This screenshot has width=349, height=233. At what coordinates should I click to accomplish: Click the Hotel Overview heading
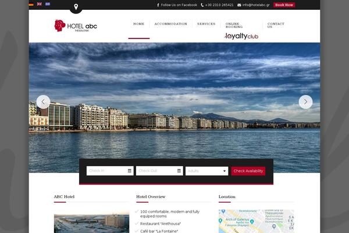pyautogui.click(x=151, y=197)
